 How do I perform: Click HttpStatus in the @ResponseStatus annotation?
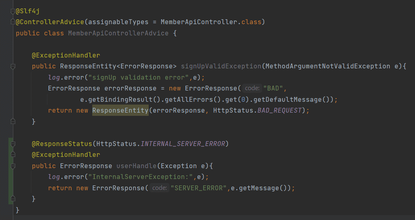116,144
